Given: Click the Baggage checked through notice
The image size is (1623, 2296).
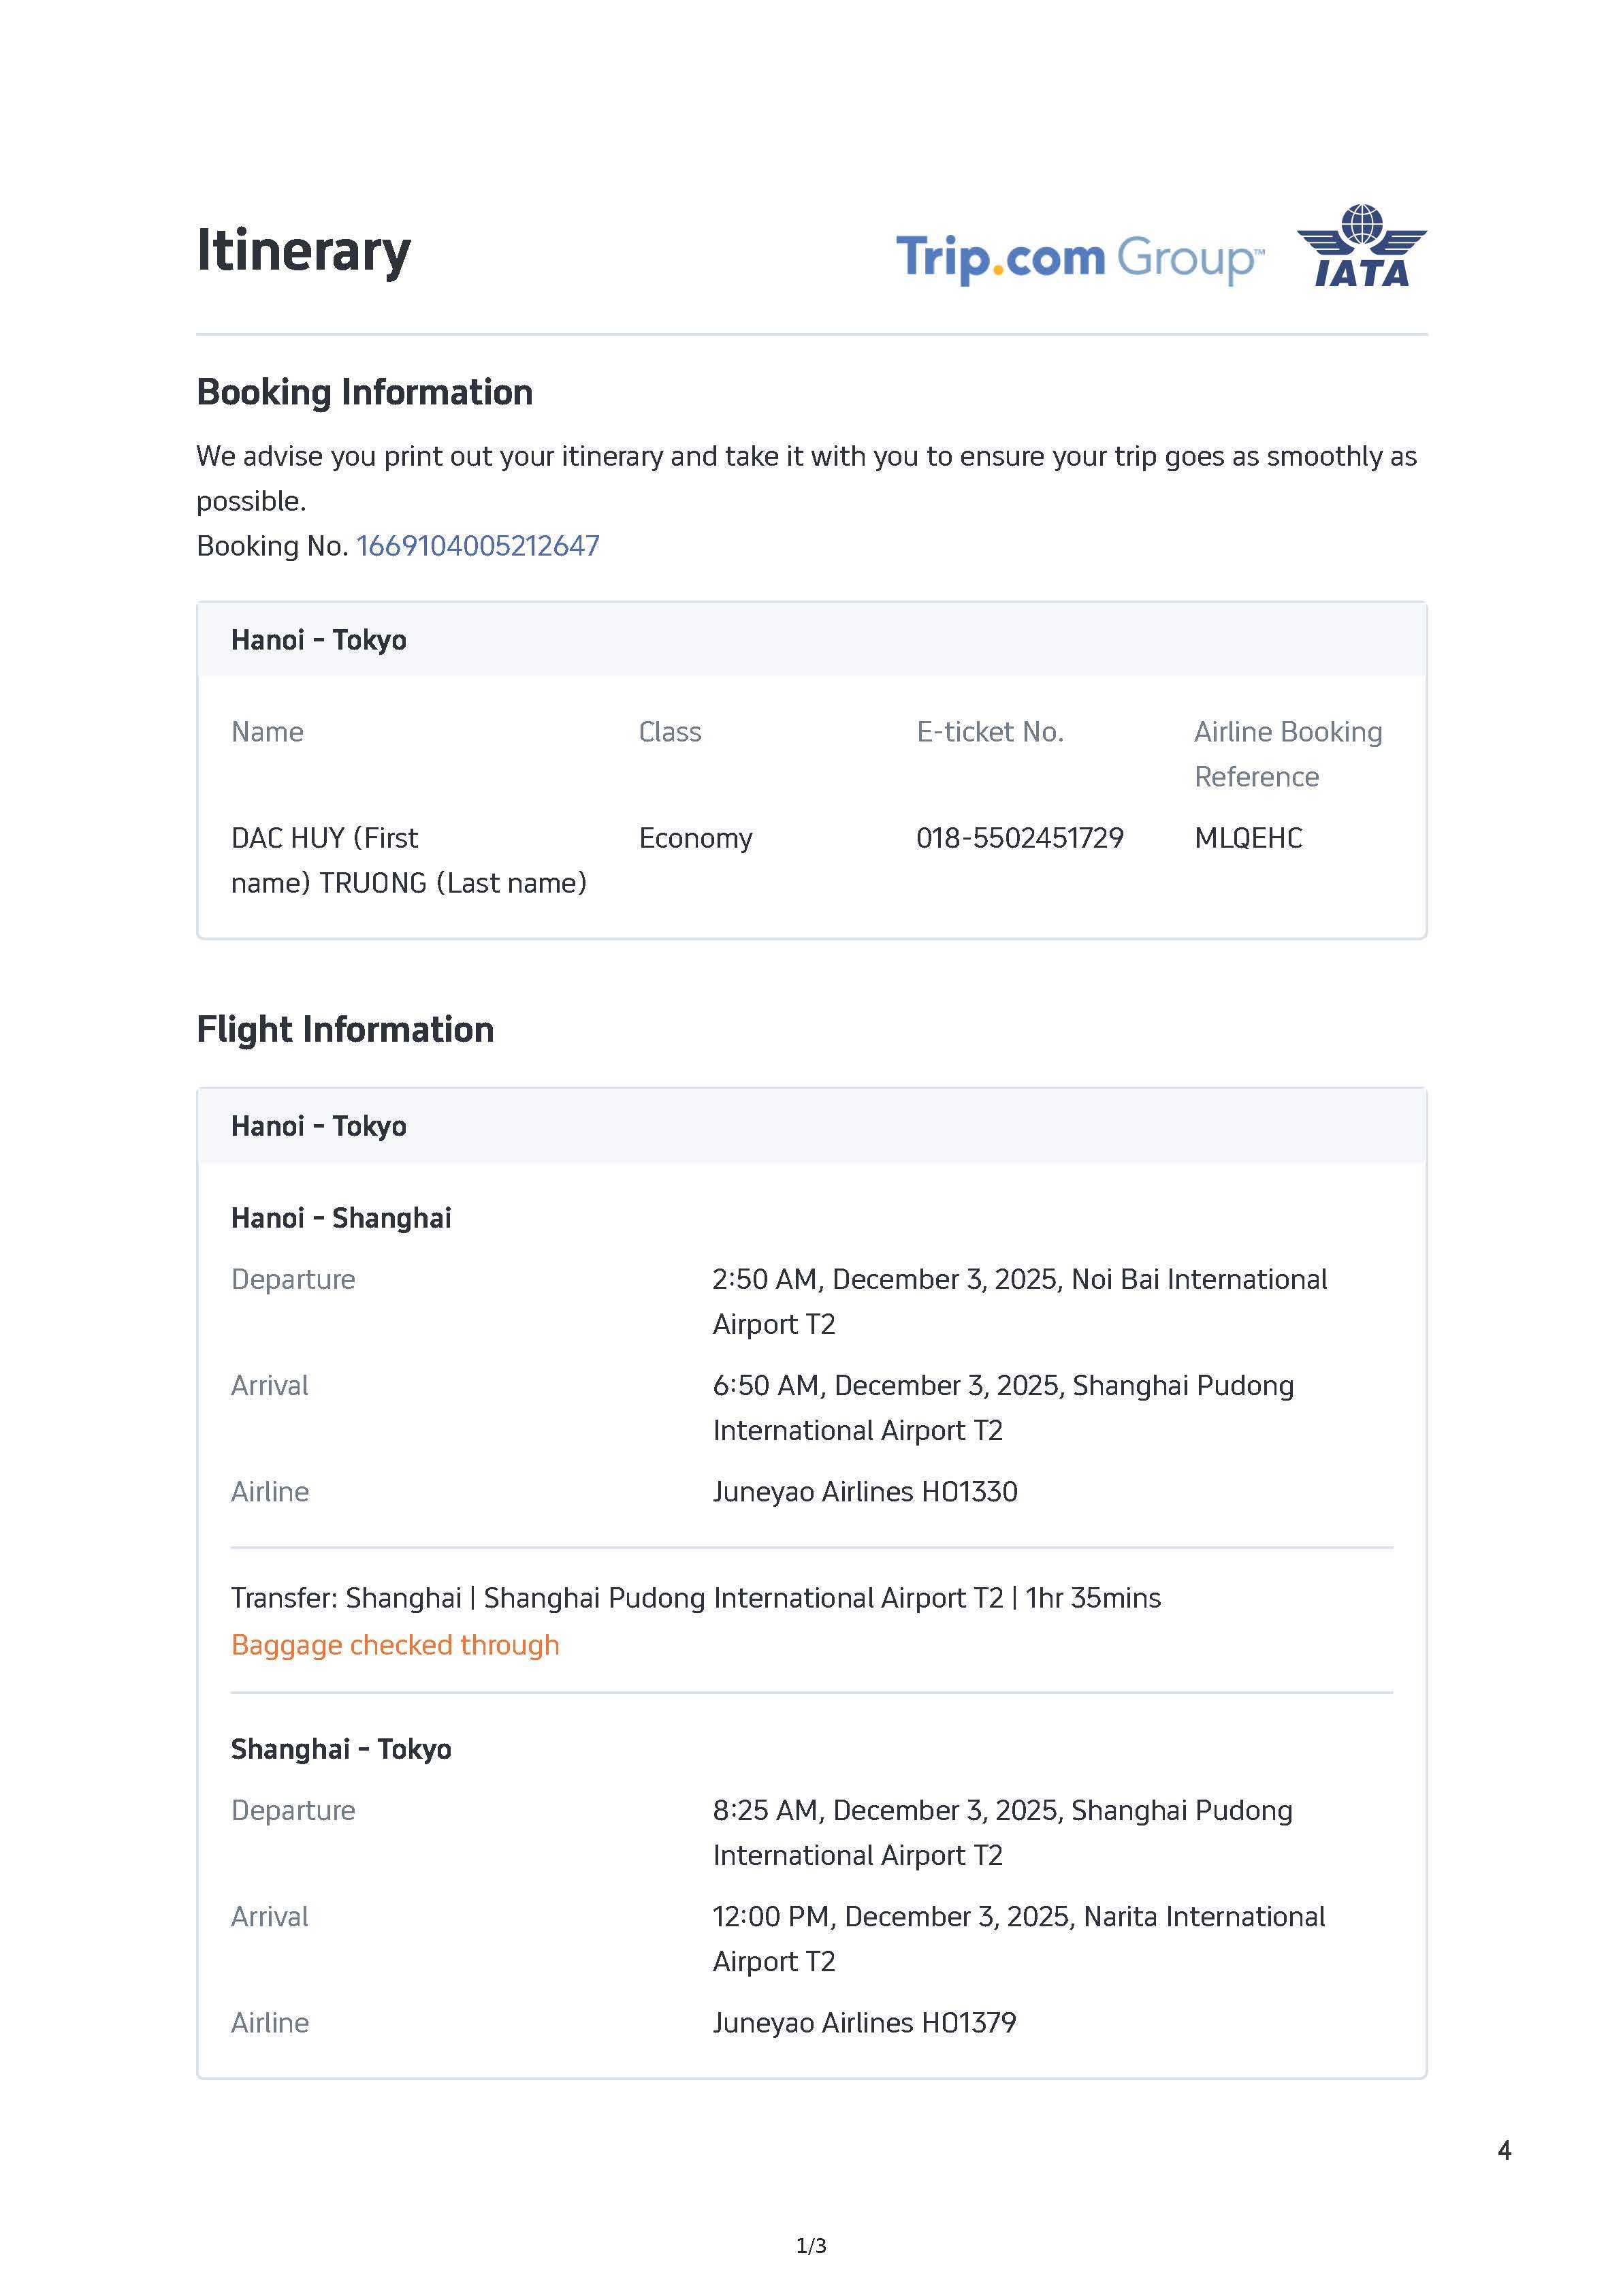Looking at the screenshot, I should click(x=395, y=1645).
